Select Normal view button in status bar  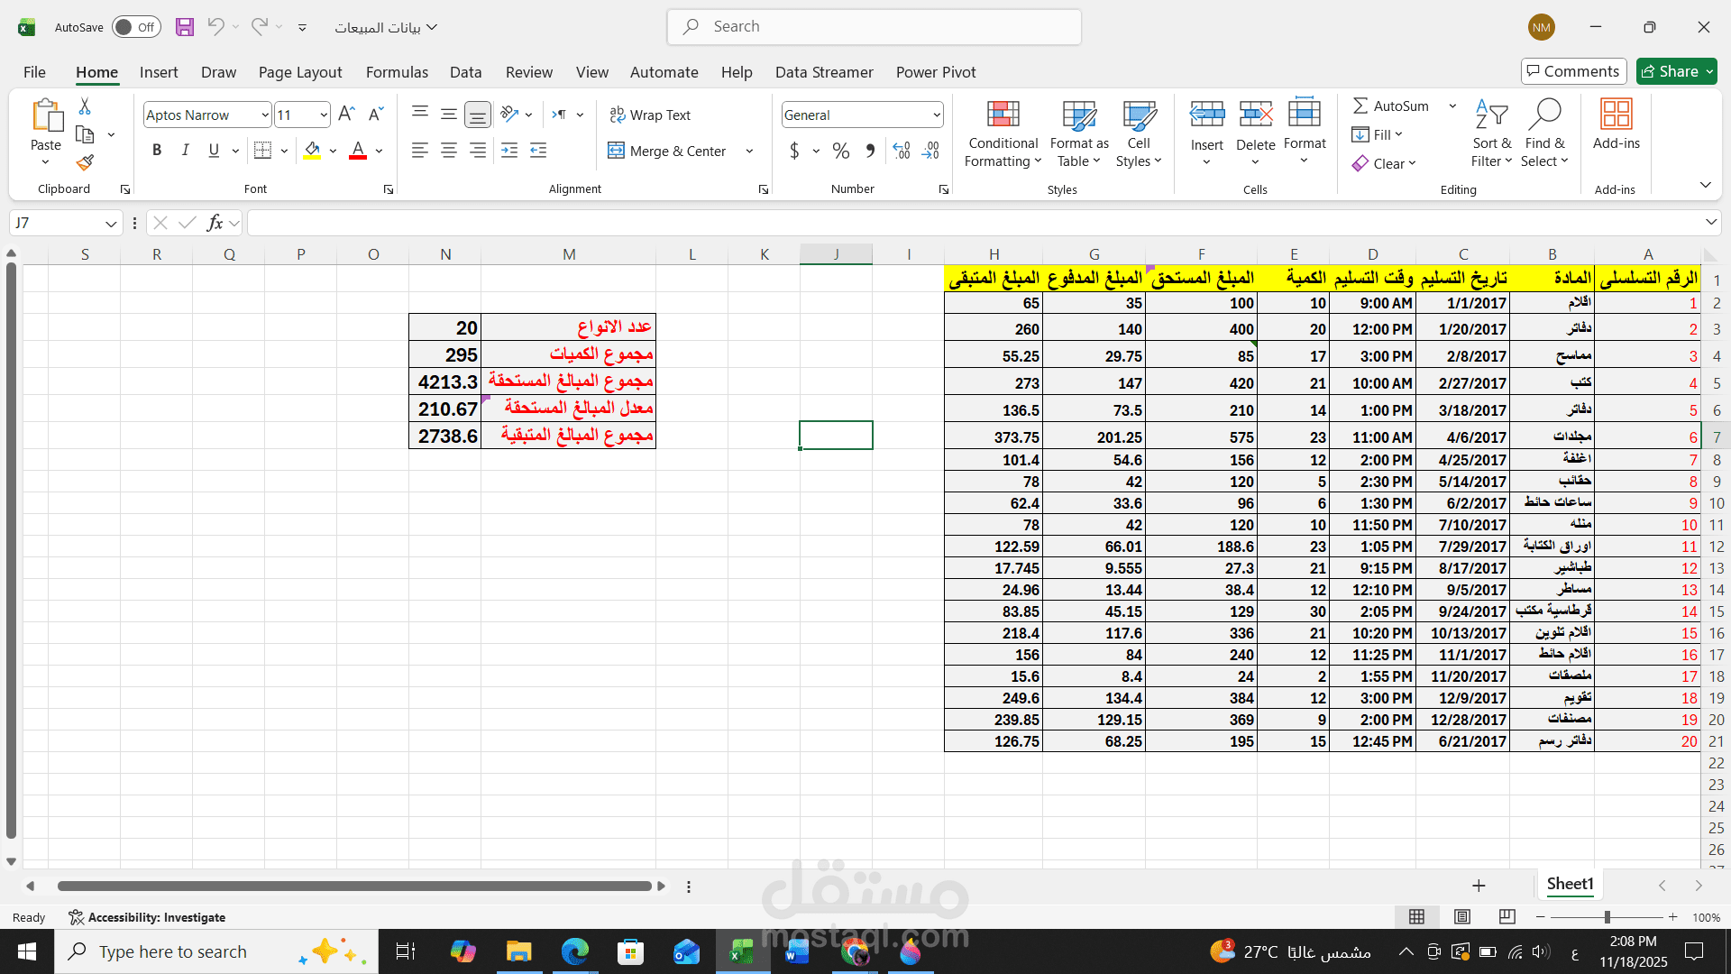pyautogui.click(x=1417, y=917)
